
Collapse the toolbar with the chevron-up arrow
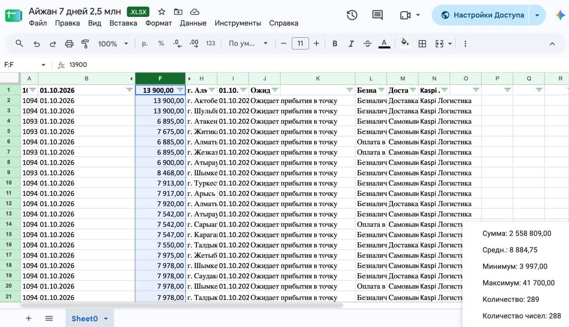coord(552,44)
